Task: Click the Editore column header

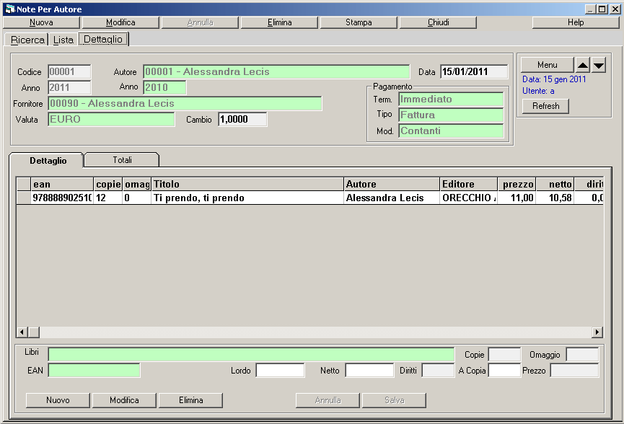Action: point(469,184)
